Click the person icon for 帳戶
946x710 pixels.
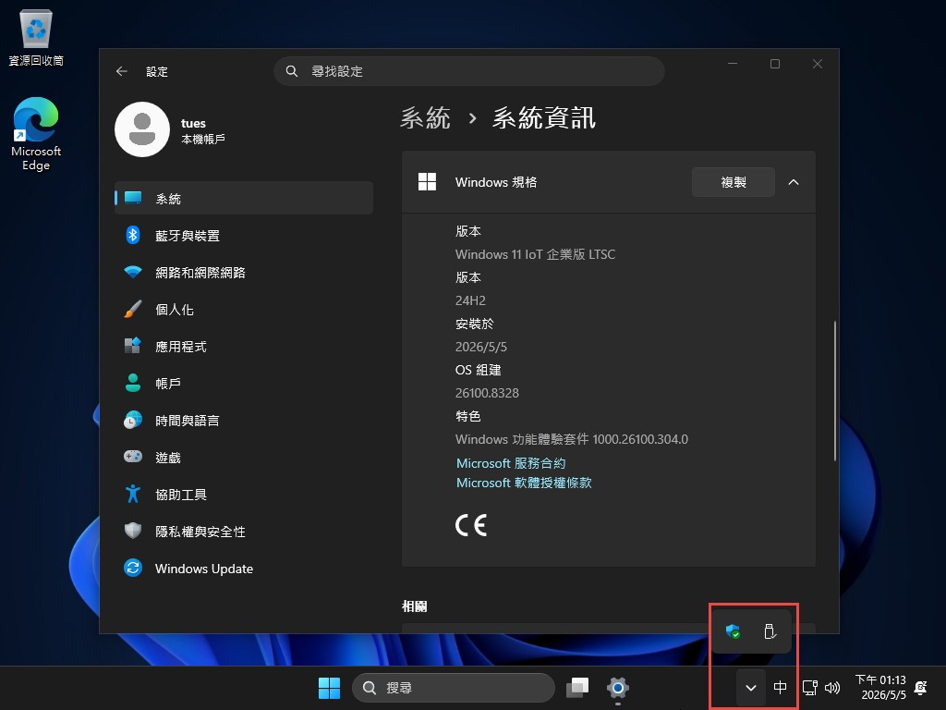click(133, 383)
